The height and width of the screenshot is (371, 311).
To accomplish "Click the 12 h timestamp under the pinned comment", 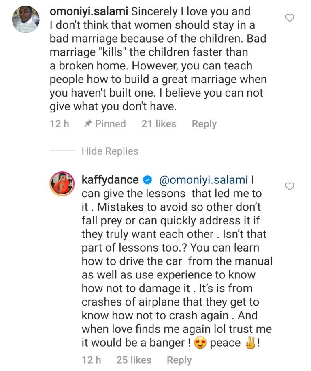I will [x=59, y=124].
